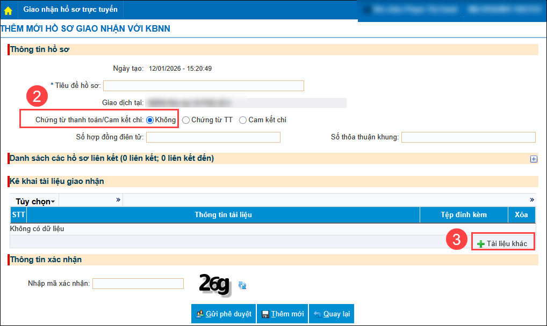
Task: Open the Tùy chọn dropdown
Action: pyautogui.click(x=35, y=202)
